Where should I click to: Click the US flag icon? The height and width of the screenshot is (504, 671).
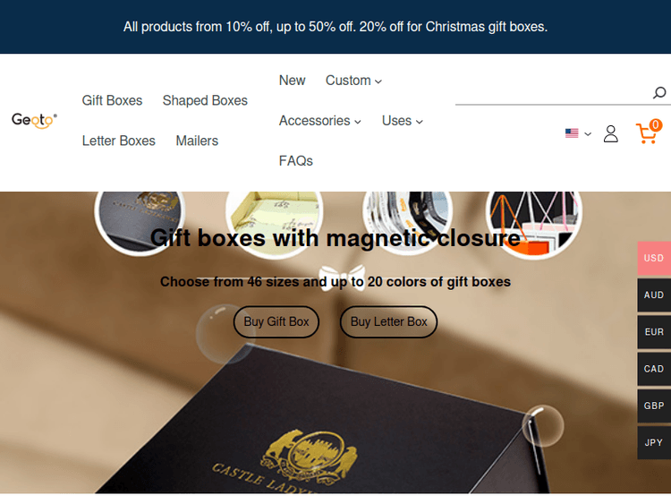(x=572, y=133)
